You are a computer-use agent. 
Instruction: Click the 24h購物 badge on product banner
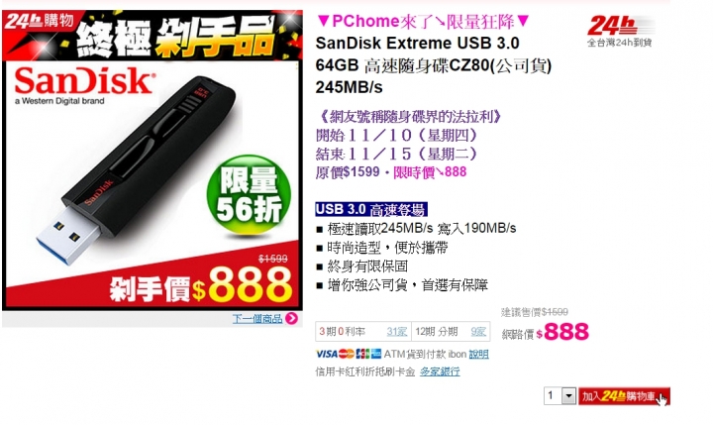39,21
